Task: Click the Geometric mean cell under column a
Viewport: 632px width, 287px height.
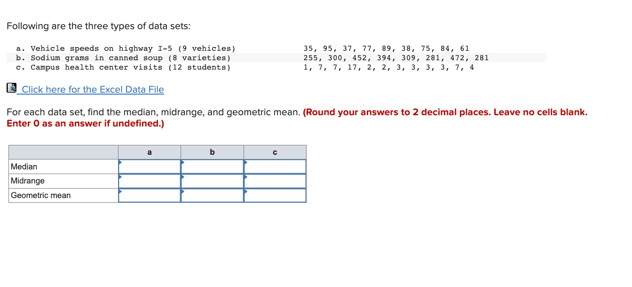Action: [x=150, y=195]
